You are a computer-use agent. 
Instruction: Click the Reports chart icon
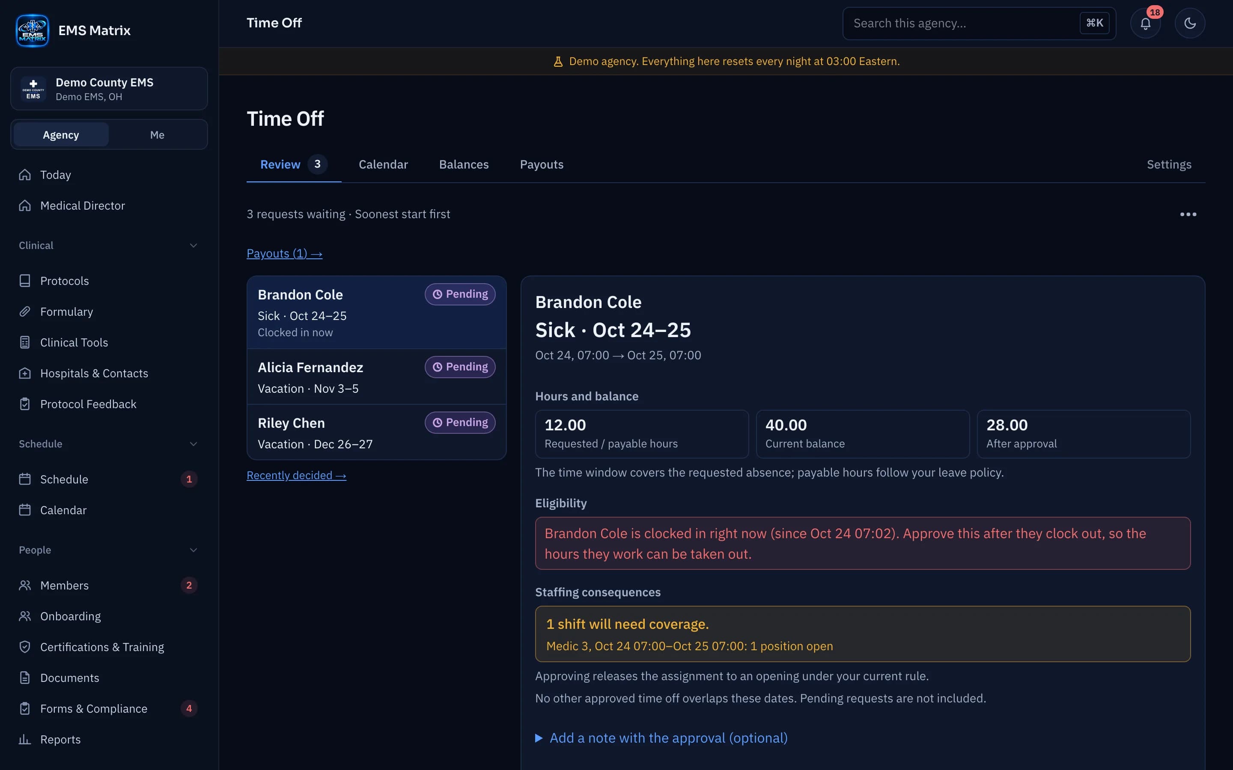pos(25,740)
